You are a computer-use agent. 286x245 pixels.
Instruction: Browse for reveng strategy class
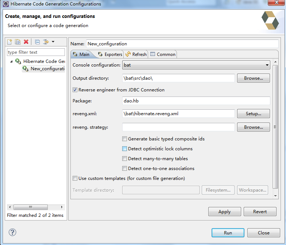pyautogui.click(x=253, y=127)
